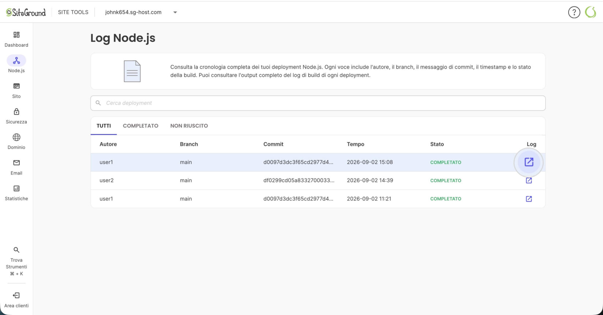The height and width of the screenshot is (315, 603).
Task: Expand the site selector dropdown arrow
Action: pos(175,12)
